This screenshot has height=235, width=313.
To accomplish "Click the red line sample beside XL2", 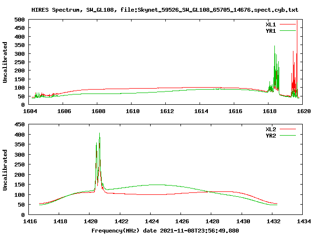I will tap(289, 129).
